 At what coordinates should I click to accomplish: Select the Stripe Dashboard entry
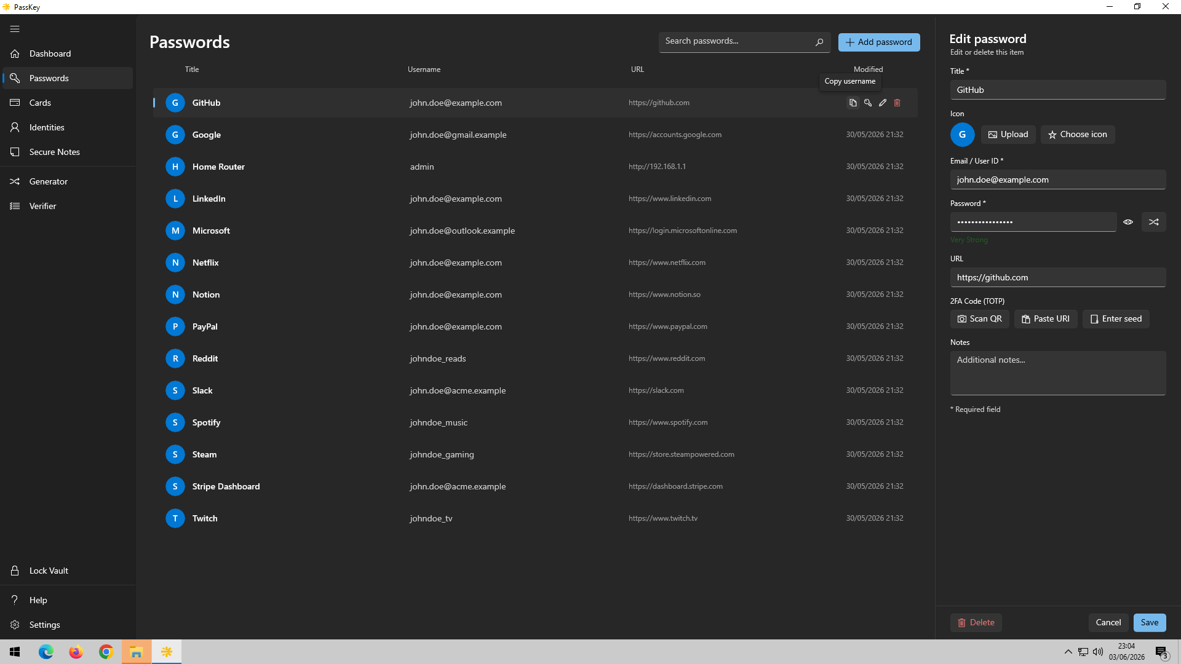pyautogui.click(x=535, y=486)
